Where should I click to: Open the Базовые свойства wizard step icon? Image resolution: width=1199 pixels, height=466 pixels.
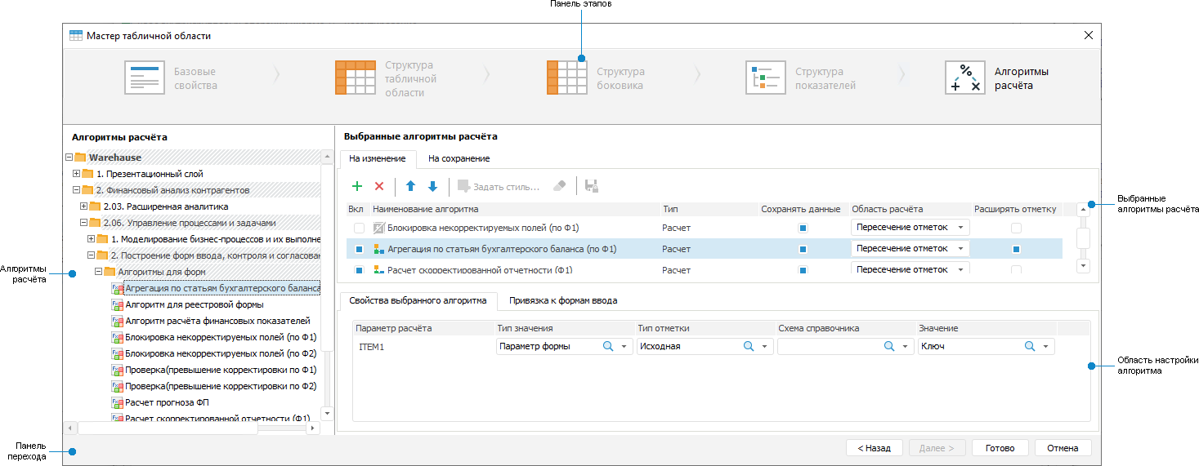145,78
